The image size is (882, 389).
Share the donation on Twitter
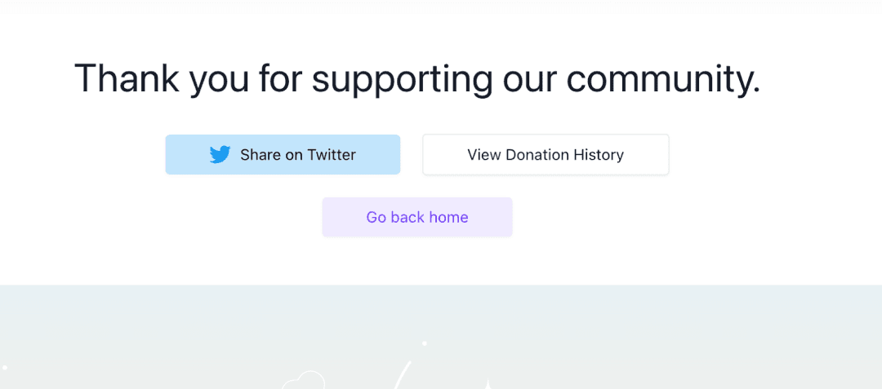283,154
